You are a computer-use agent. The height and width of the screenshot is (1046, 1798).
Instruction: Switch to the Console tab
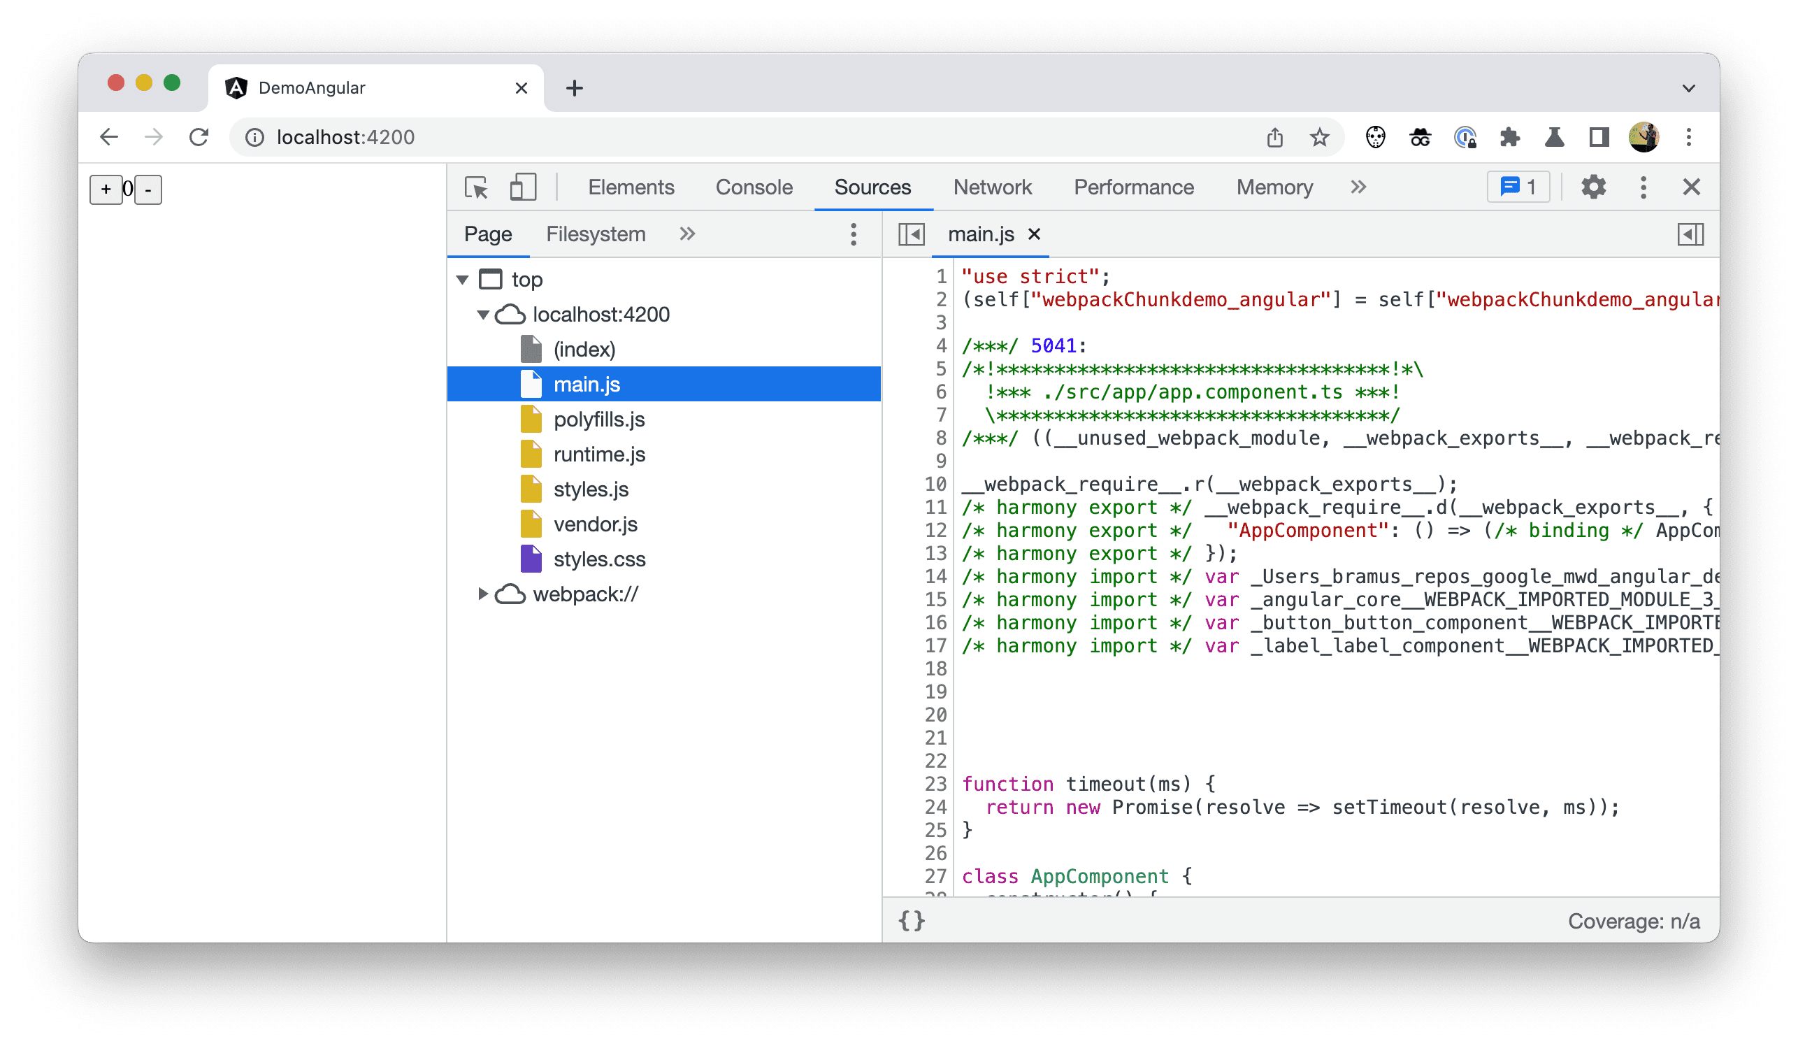click(751, 188)
